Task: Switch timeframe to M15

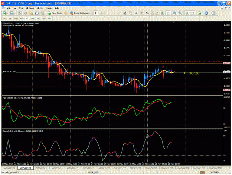Action: [16, 19]
